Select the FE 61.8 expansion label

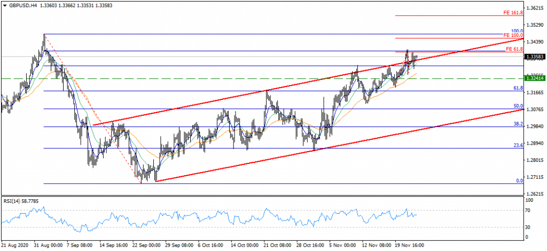[514, 49]
